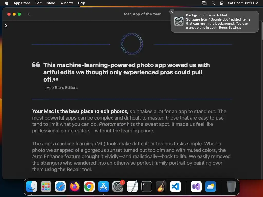
Task: Open the Background Items Added notification
Action: pos(214,22)
